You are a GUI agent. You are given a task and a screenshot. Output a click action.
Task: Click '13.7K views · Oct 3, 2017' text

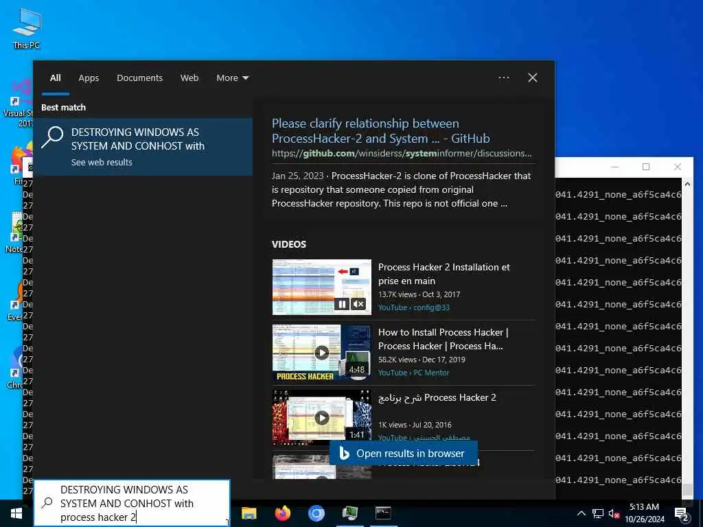[419, 294]
